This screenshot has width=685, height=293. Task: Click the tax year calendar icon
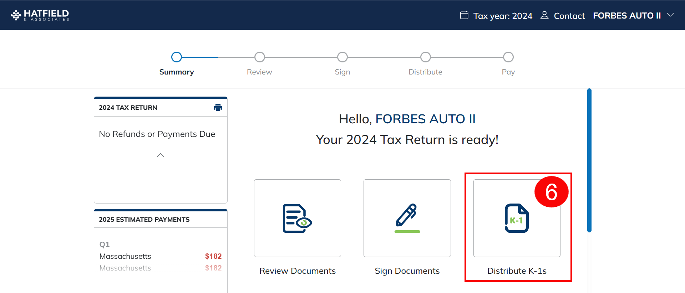[x=464, y=15]
